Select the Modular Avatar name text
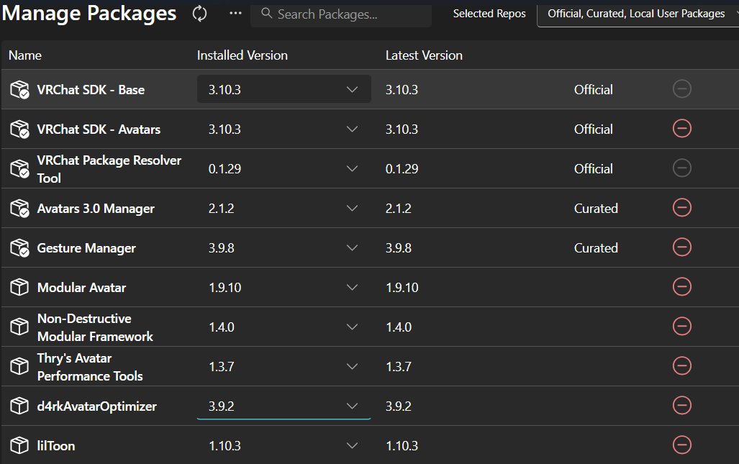739x464 pixels. coord(81,288)
